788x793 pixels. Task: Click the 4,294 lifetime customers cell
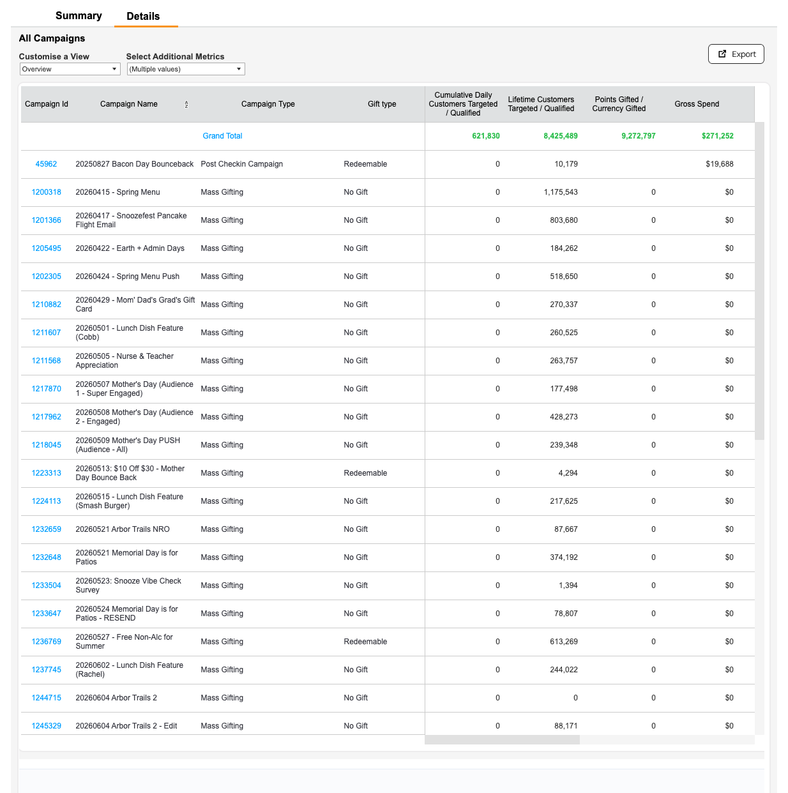coord(568,473)
